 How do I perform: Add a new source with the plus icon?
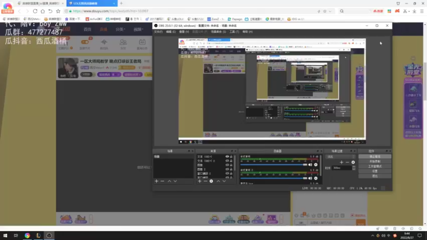200,181
